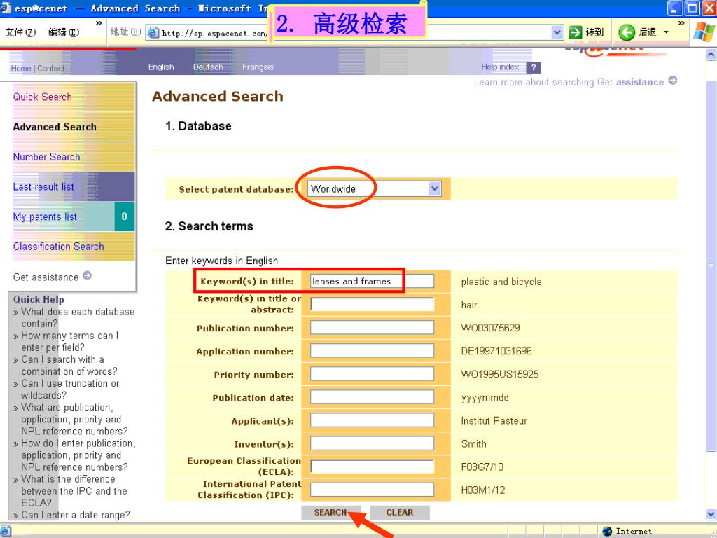
Task: Click the page scrollbar down arrow
Action: coord(711,513)
